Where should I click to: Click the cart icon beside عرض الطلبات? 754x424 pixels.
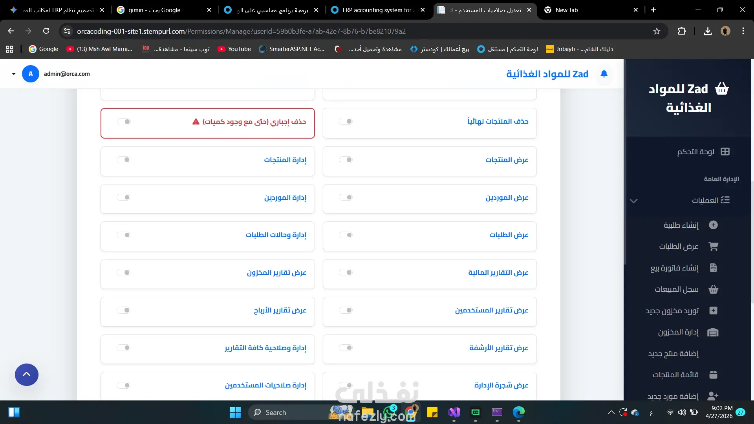(713, 247)
